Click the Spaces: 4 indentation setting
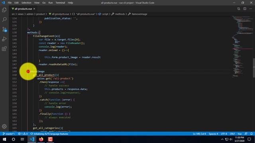This screenshot has height=143, width=255. (214, 134)
